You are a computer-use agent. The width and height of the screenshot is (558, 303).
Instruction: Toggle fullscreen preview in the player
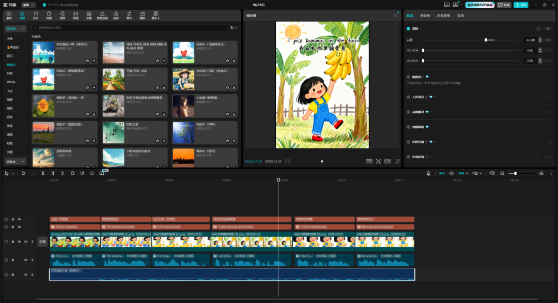coord(397,161)
